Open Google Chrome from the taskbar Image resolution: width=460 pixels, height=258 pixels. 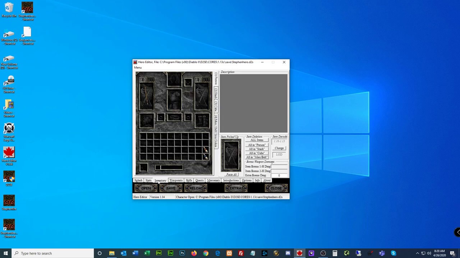206,253
